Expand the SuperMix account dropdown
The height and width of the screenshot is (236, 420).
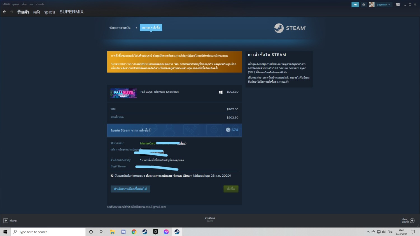tap(383, 5)
